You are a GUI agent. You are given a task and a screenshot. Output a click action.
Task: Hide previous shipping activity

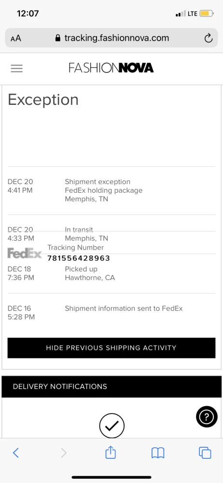(x=111, y=348)
